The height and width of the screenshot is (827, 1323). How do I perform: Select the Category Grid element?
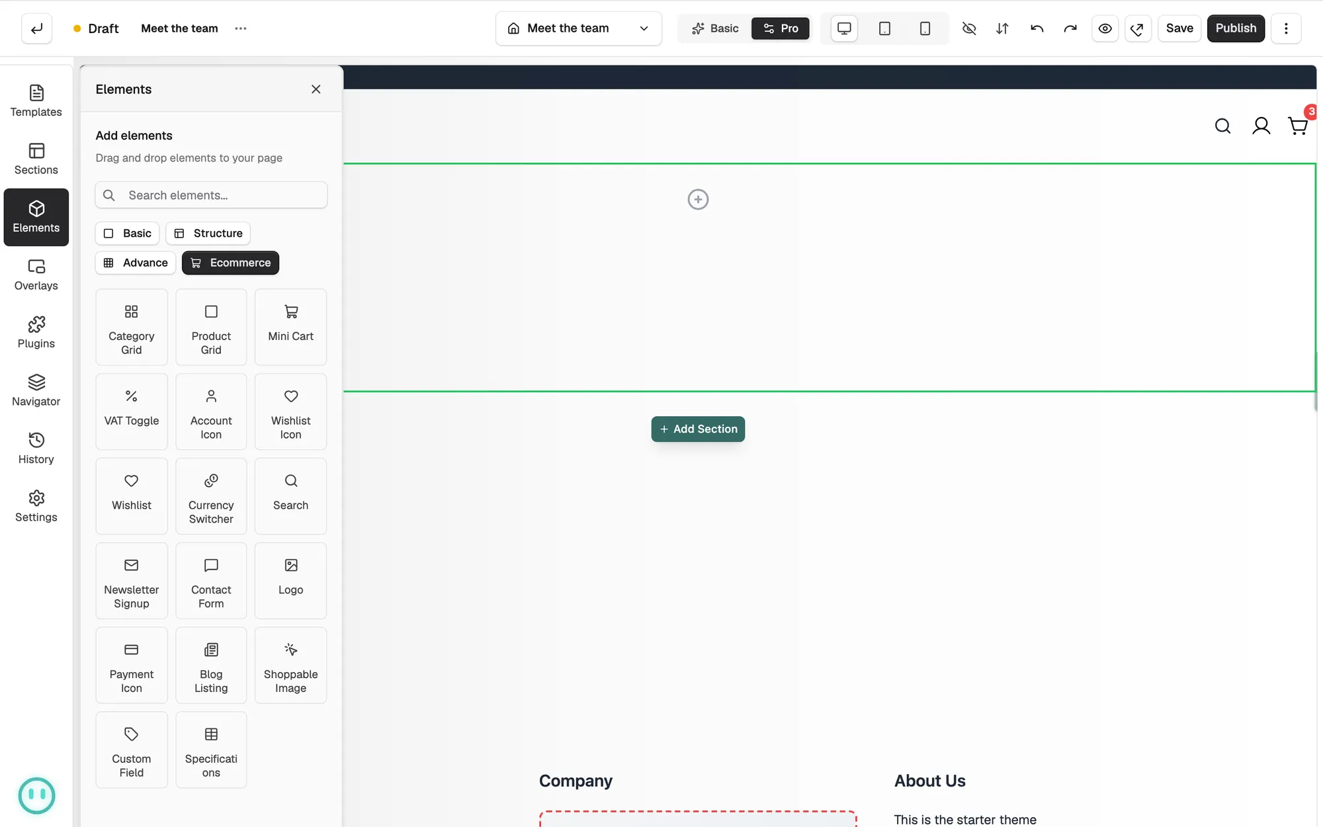[x=132, y=327]
